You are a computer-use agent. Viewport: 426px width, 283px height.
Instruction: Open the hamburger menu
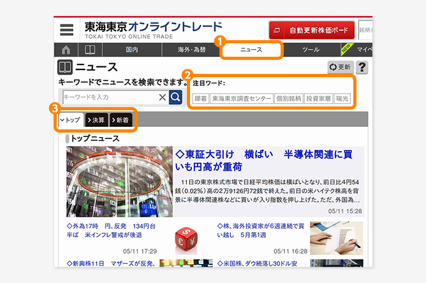point(66,29)
